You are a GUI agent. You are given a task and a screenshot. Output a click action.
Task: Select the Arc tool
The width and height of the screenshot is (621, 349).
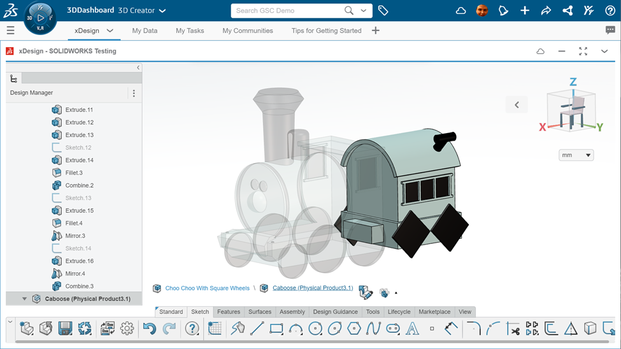pos(296,329)
